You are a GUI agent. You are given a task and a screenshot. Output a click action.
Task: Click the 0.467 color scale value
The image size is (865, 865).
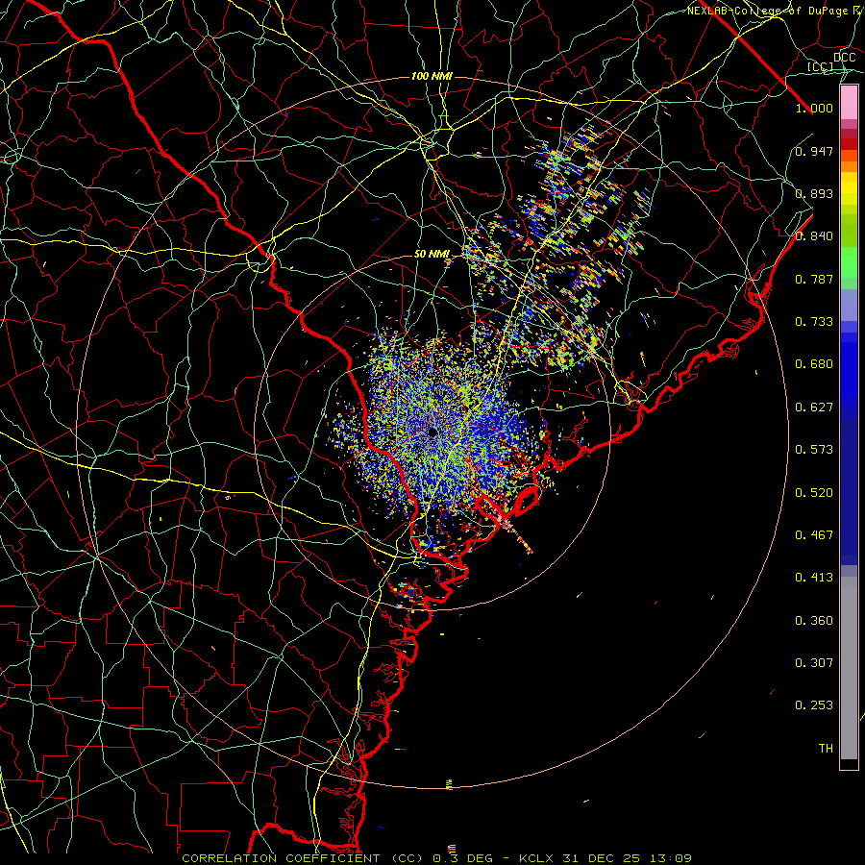[814, 535]
